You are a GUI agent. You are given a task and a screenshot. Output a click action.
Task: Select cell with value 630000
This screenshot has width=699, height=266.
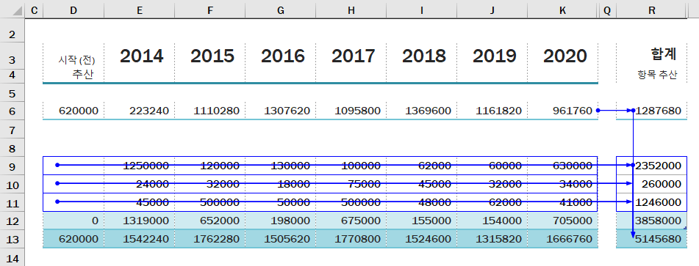pos(562,166)
